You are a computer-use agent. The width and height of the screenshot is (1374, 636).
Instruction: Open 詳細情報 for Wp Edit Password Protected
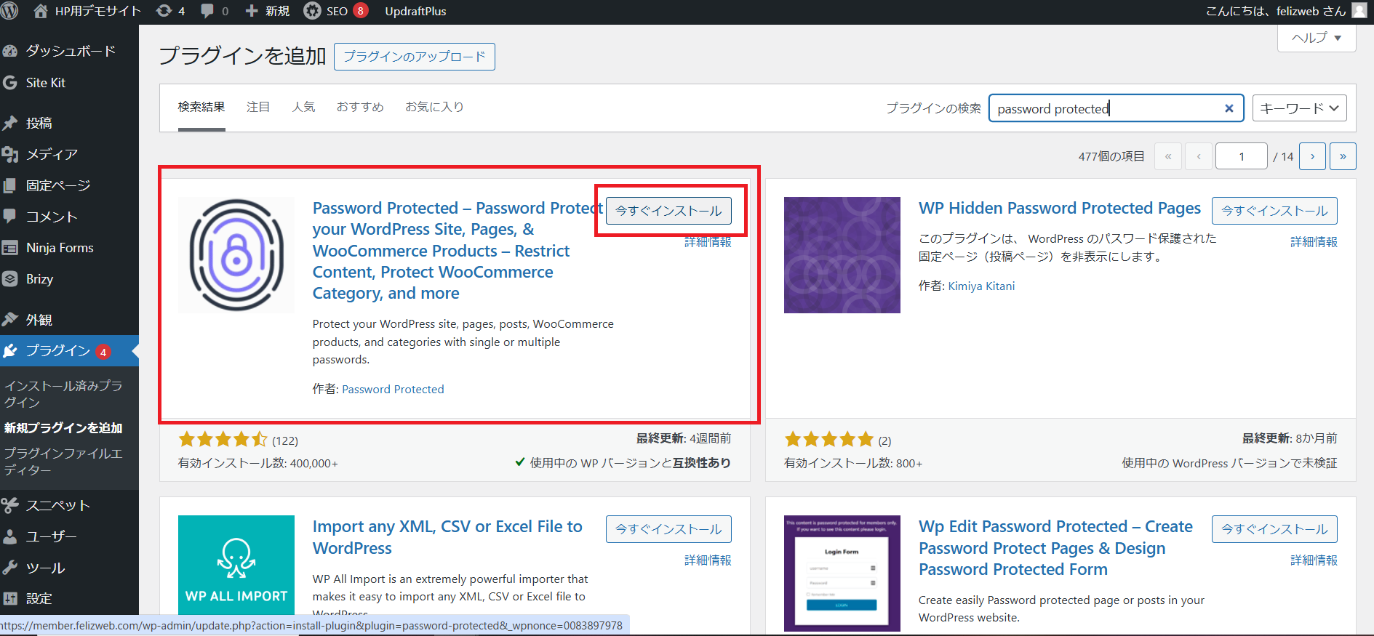click(x=1314, y=560)
